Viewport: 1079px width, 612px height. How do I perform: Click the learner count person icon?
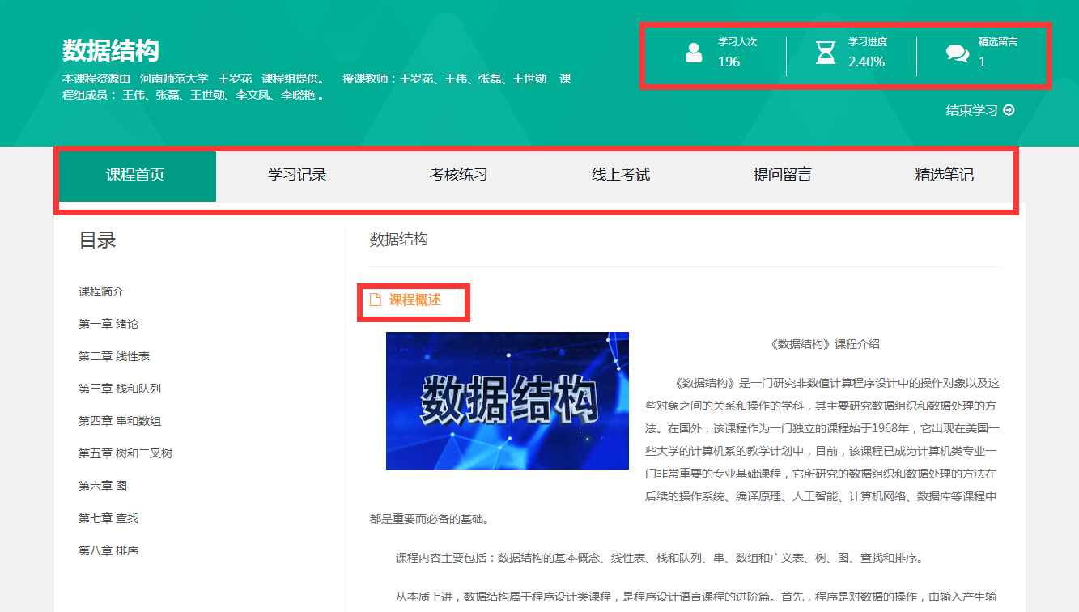[694, 53]
